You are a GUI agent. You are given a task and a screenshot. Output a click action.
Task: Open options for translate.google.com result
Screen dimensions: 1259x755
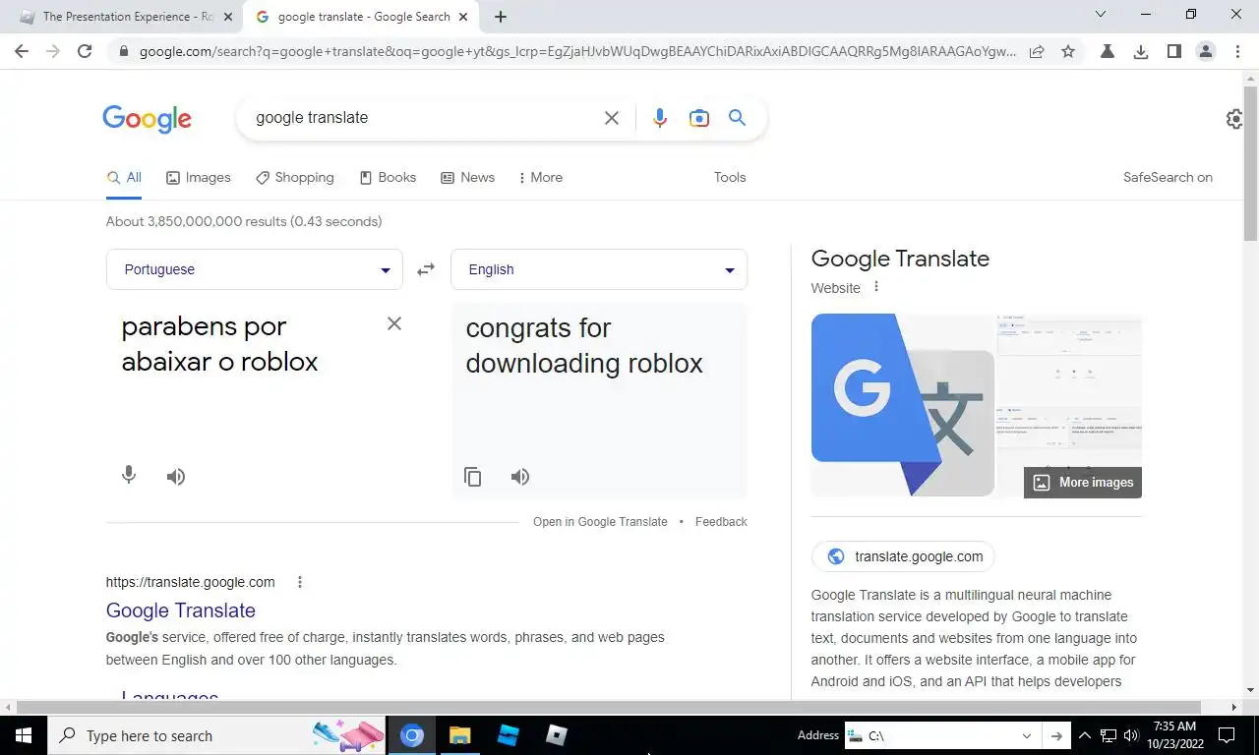(x=300, y=582)
